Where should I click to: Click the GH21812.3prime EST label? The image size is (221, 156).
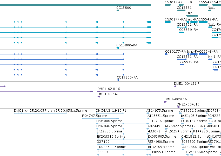point(195,137)
